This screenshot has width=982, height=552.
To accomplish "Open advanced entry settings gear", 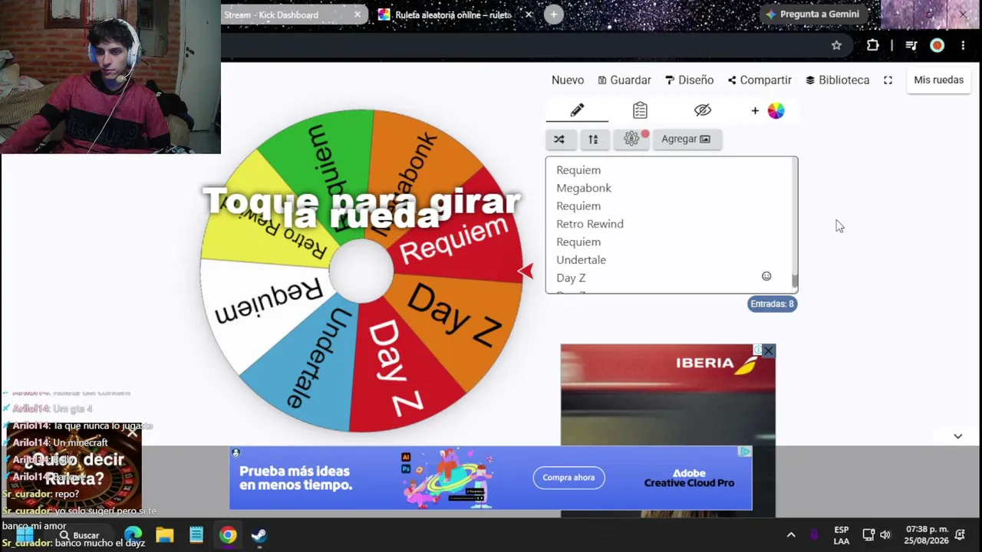I will click(631, 139).
